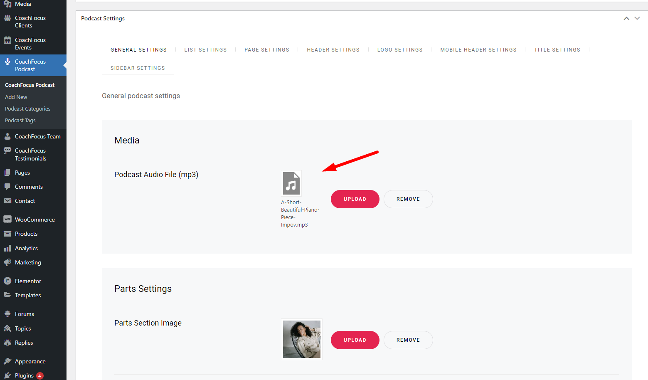Switch to the Sidebar Settings tab

tap(138, 68)
